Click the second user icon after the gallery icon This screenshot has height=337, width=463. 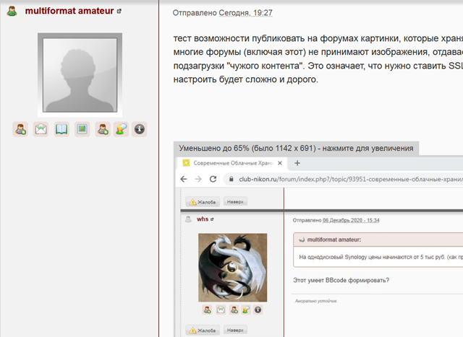point(103,129)
